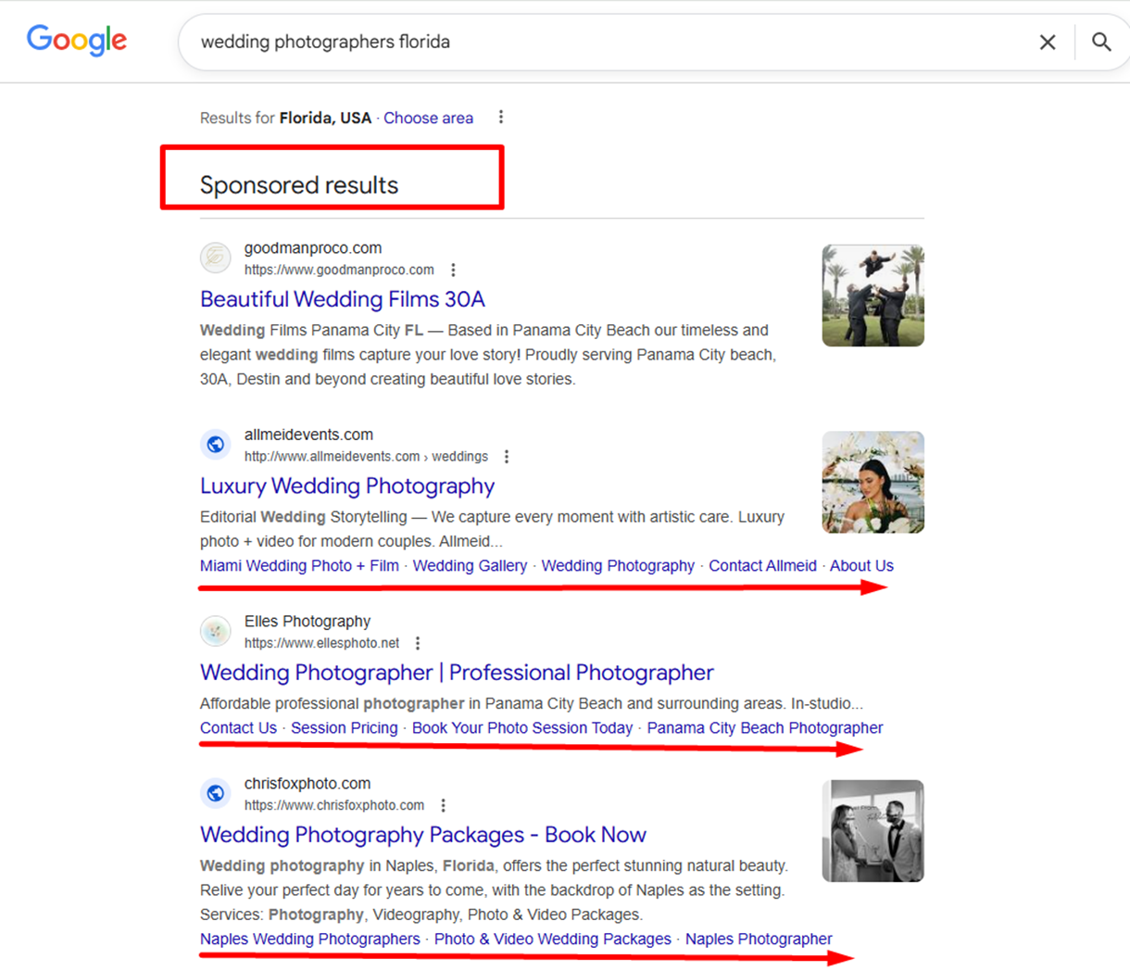Click the magnifier search icon
The height and width of the screenshot is (971, 1130).
[1100, 43]
